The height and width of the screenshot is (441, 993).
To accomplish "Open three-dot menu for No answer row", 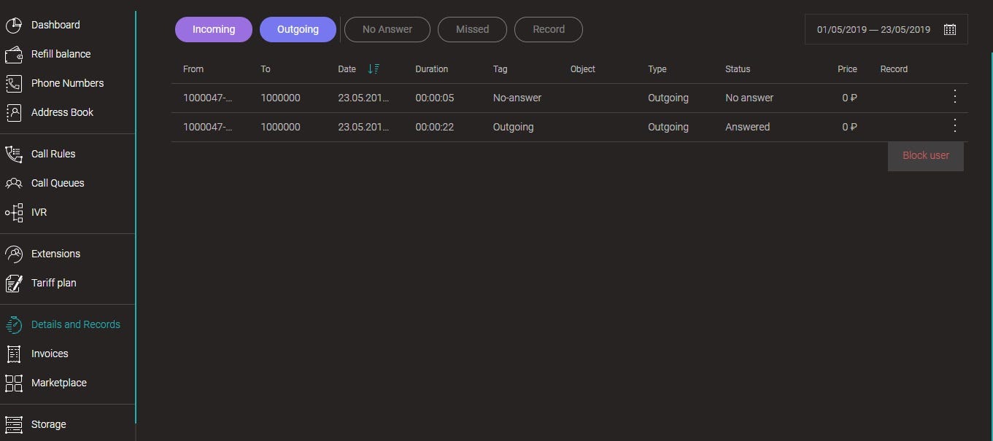I will pos(955,97).
